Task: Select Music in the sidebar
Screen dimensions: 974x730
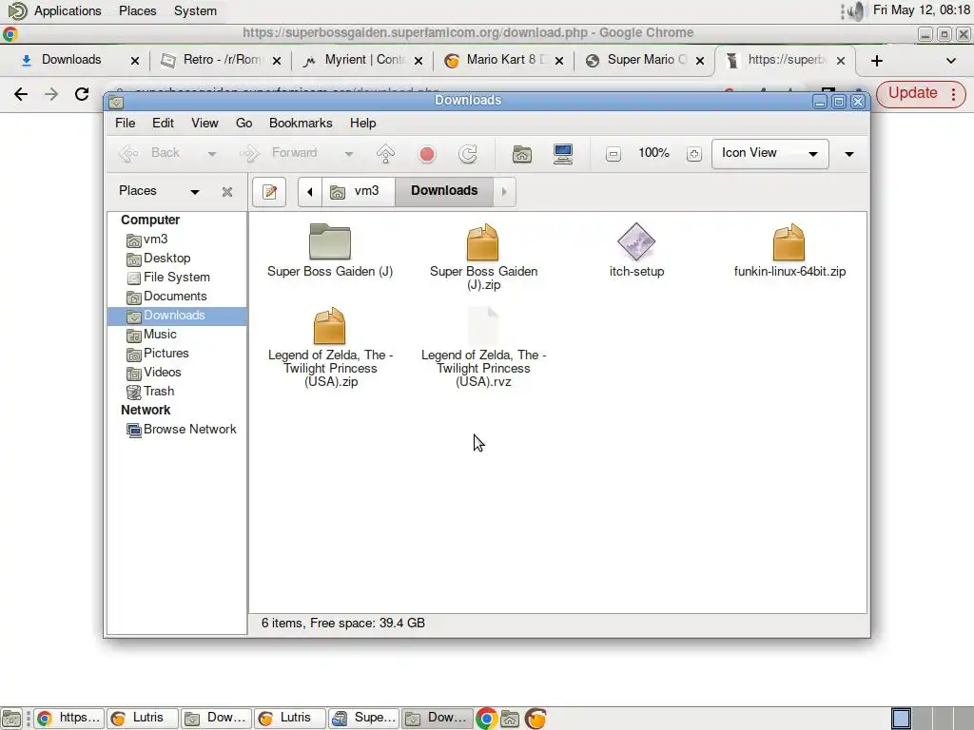Action: pyautogui.click(x=177, y=334)
